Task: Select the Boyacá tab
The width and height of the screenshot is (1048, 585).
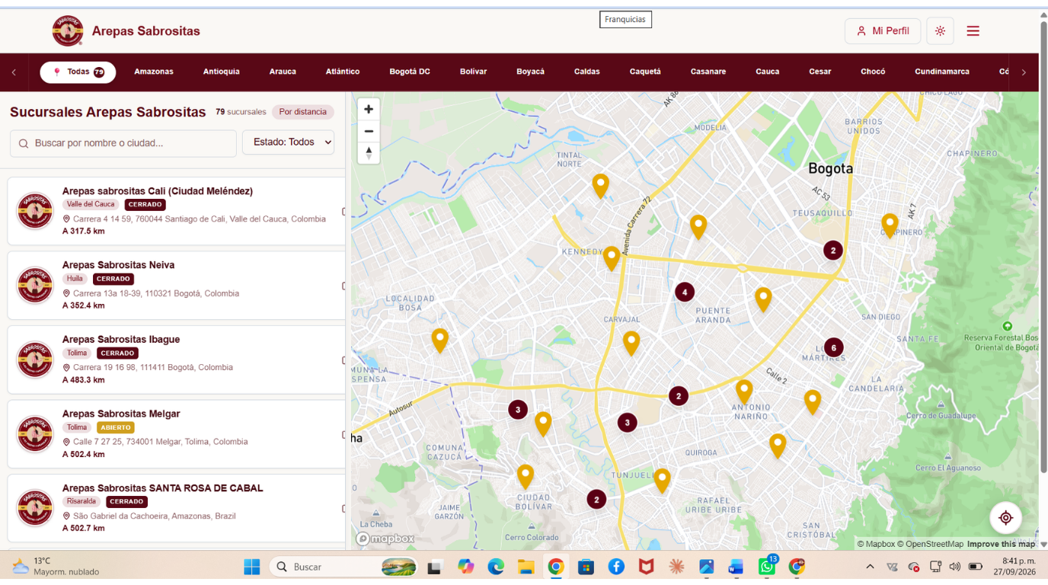Action: point(530,72)
